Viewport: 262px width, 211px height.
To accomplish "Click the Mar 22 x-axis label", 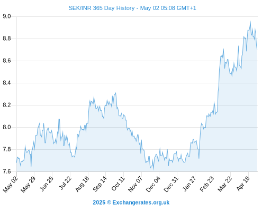I will 224,184.
